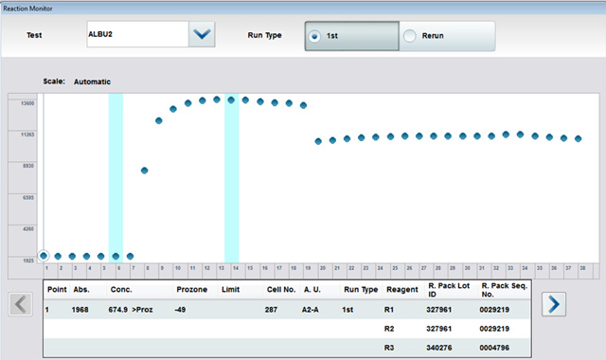Click the last data point at position 38
Image resolution: width=606 pixels, height=360 pixels.
tap(579, 139)
